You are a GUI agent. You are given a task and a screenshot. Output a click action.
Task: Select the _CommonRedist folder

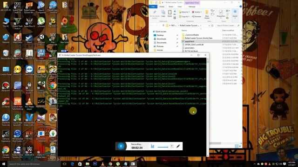[191, 35]
